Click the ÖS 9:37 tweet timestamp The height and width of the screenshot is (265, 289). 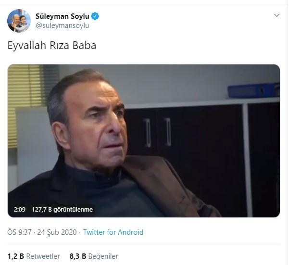click(x=19, y=232)
